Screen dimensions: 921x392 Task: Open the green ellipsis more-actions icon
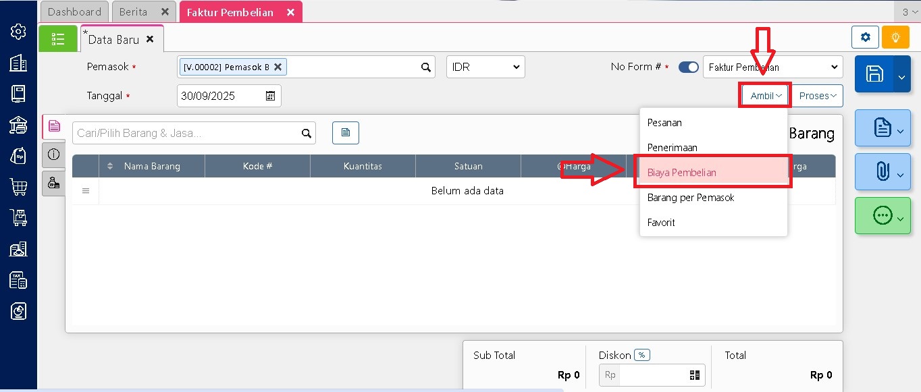click(x=882, y=216)
